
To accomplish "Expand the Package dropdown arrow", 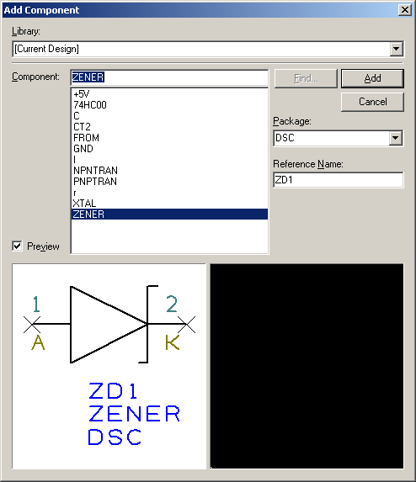I will [x=396, y=138].
